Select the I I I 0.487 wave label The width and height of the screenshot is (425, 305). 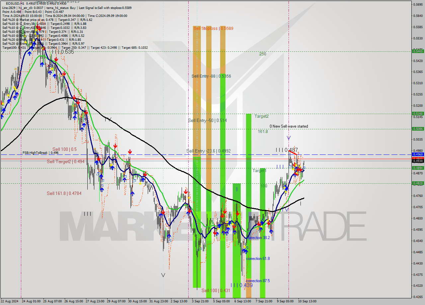point(287,150)
